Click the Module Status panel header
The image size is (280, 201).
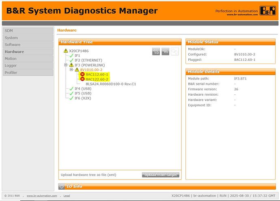click(x=230, y=42)
